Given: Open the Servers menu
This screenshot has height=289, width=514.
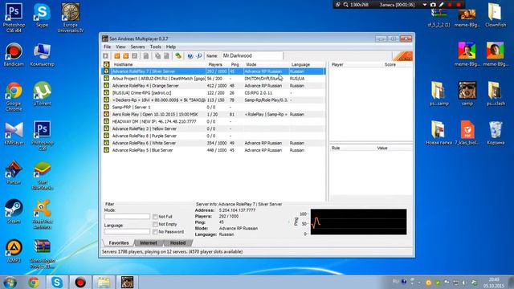Looking at the screenshot, I should (x=137, y=47).
